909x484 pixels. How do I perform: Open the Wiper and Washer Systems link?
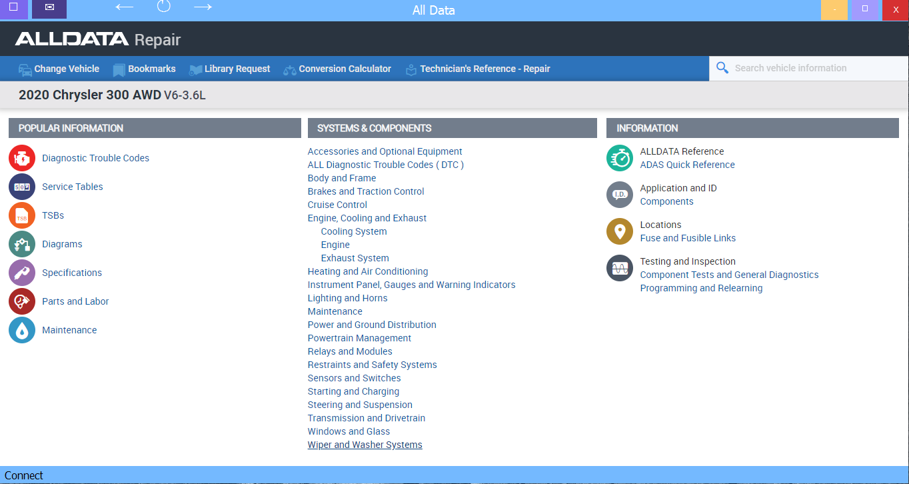[x=365, y=444]
